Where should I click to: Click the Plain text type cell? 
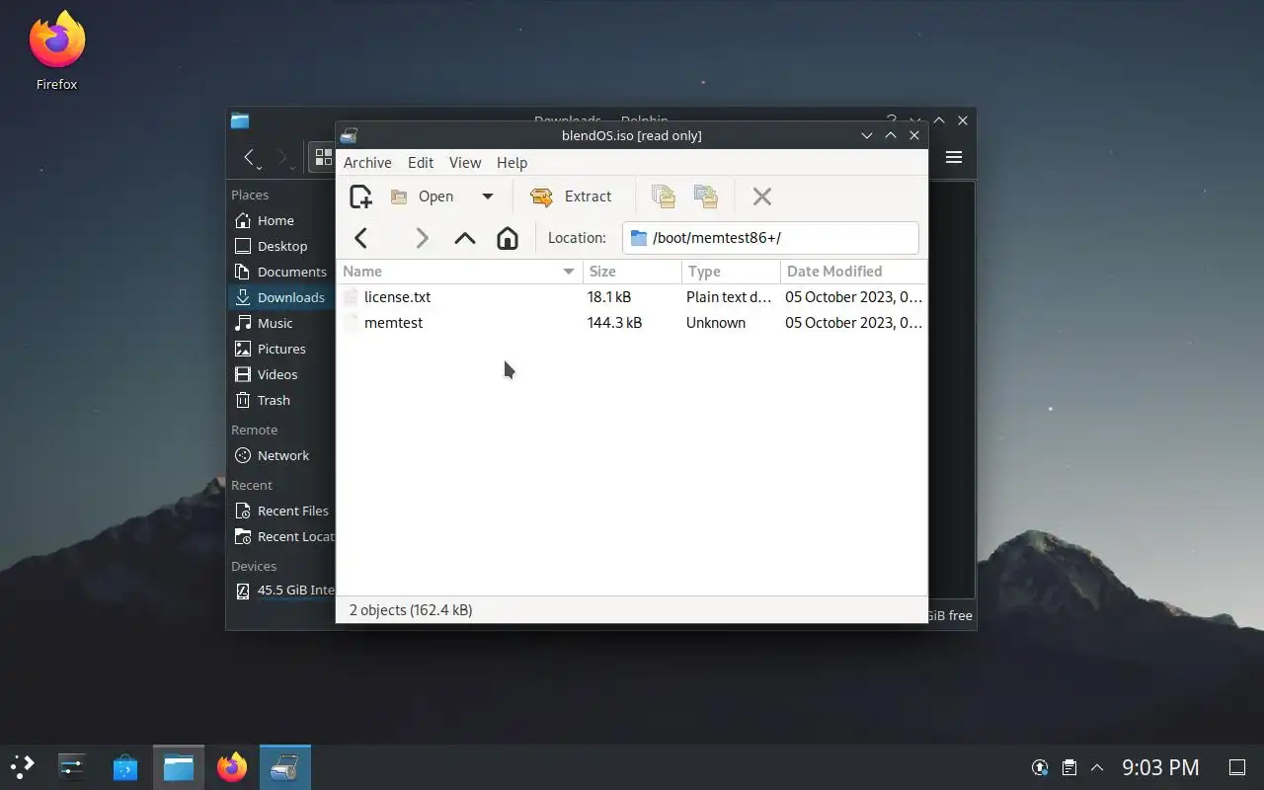click(x=729, y=297)
